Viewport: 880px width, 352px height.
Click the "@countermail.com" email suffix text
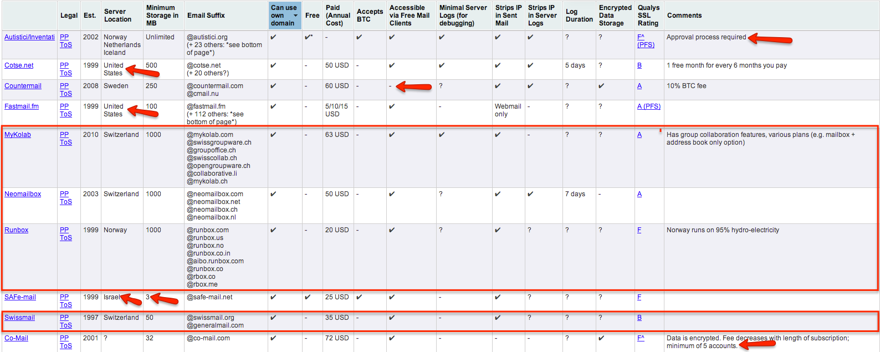point(215,86)
